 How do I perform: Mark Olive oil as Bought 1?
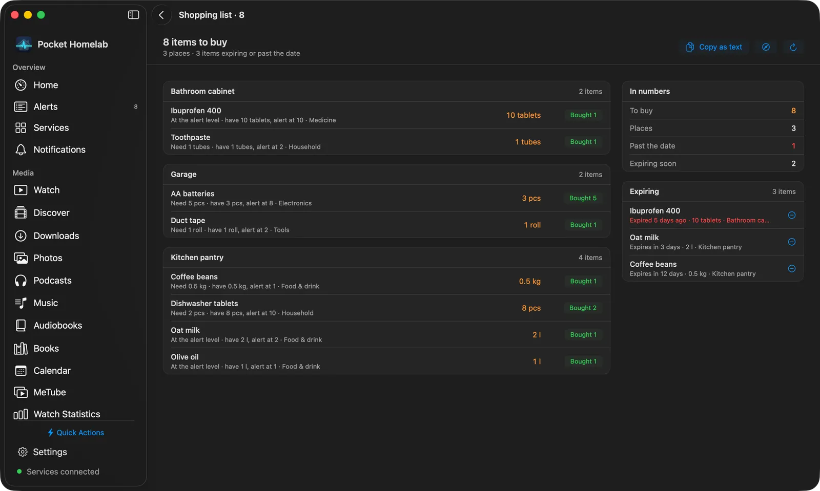[x=583, y=361]
